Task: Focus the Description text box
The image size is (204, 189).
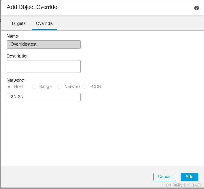Action: 44,66
